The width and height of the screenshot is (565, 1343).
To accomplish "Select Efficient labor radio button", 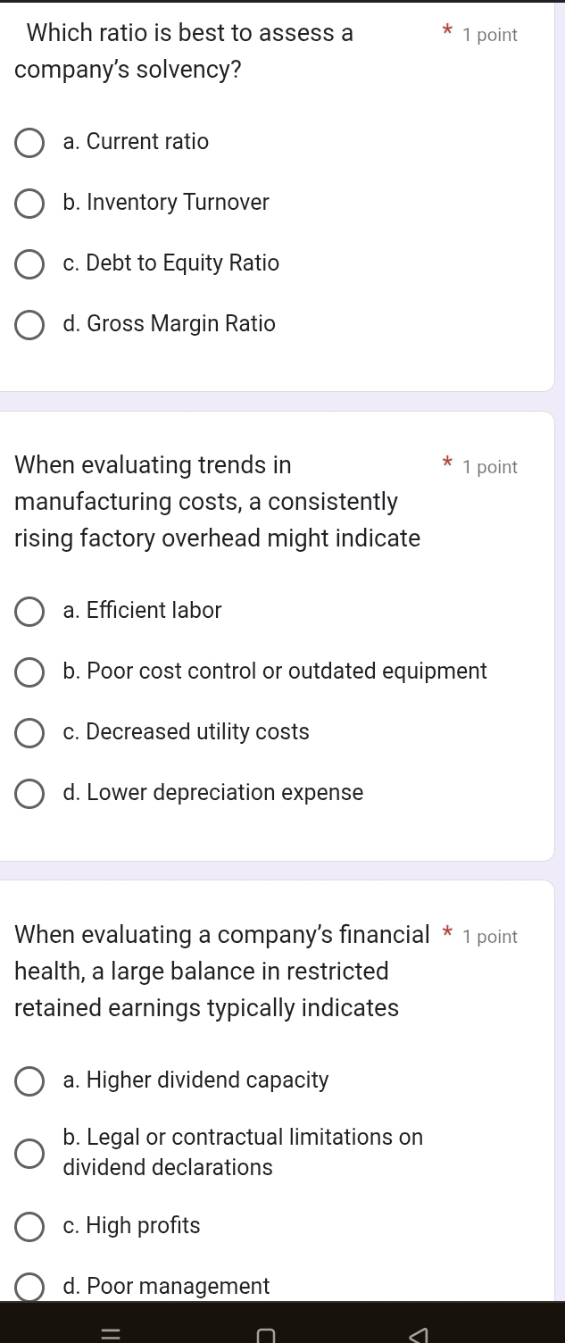I will [29, 612].
